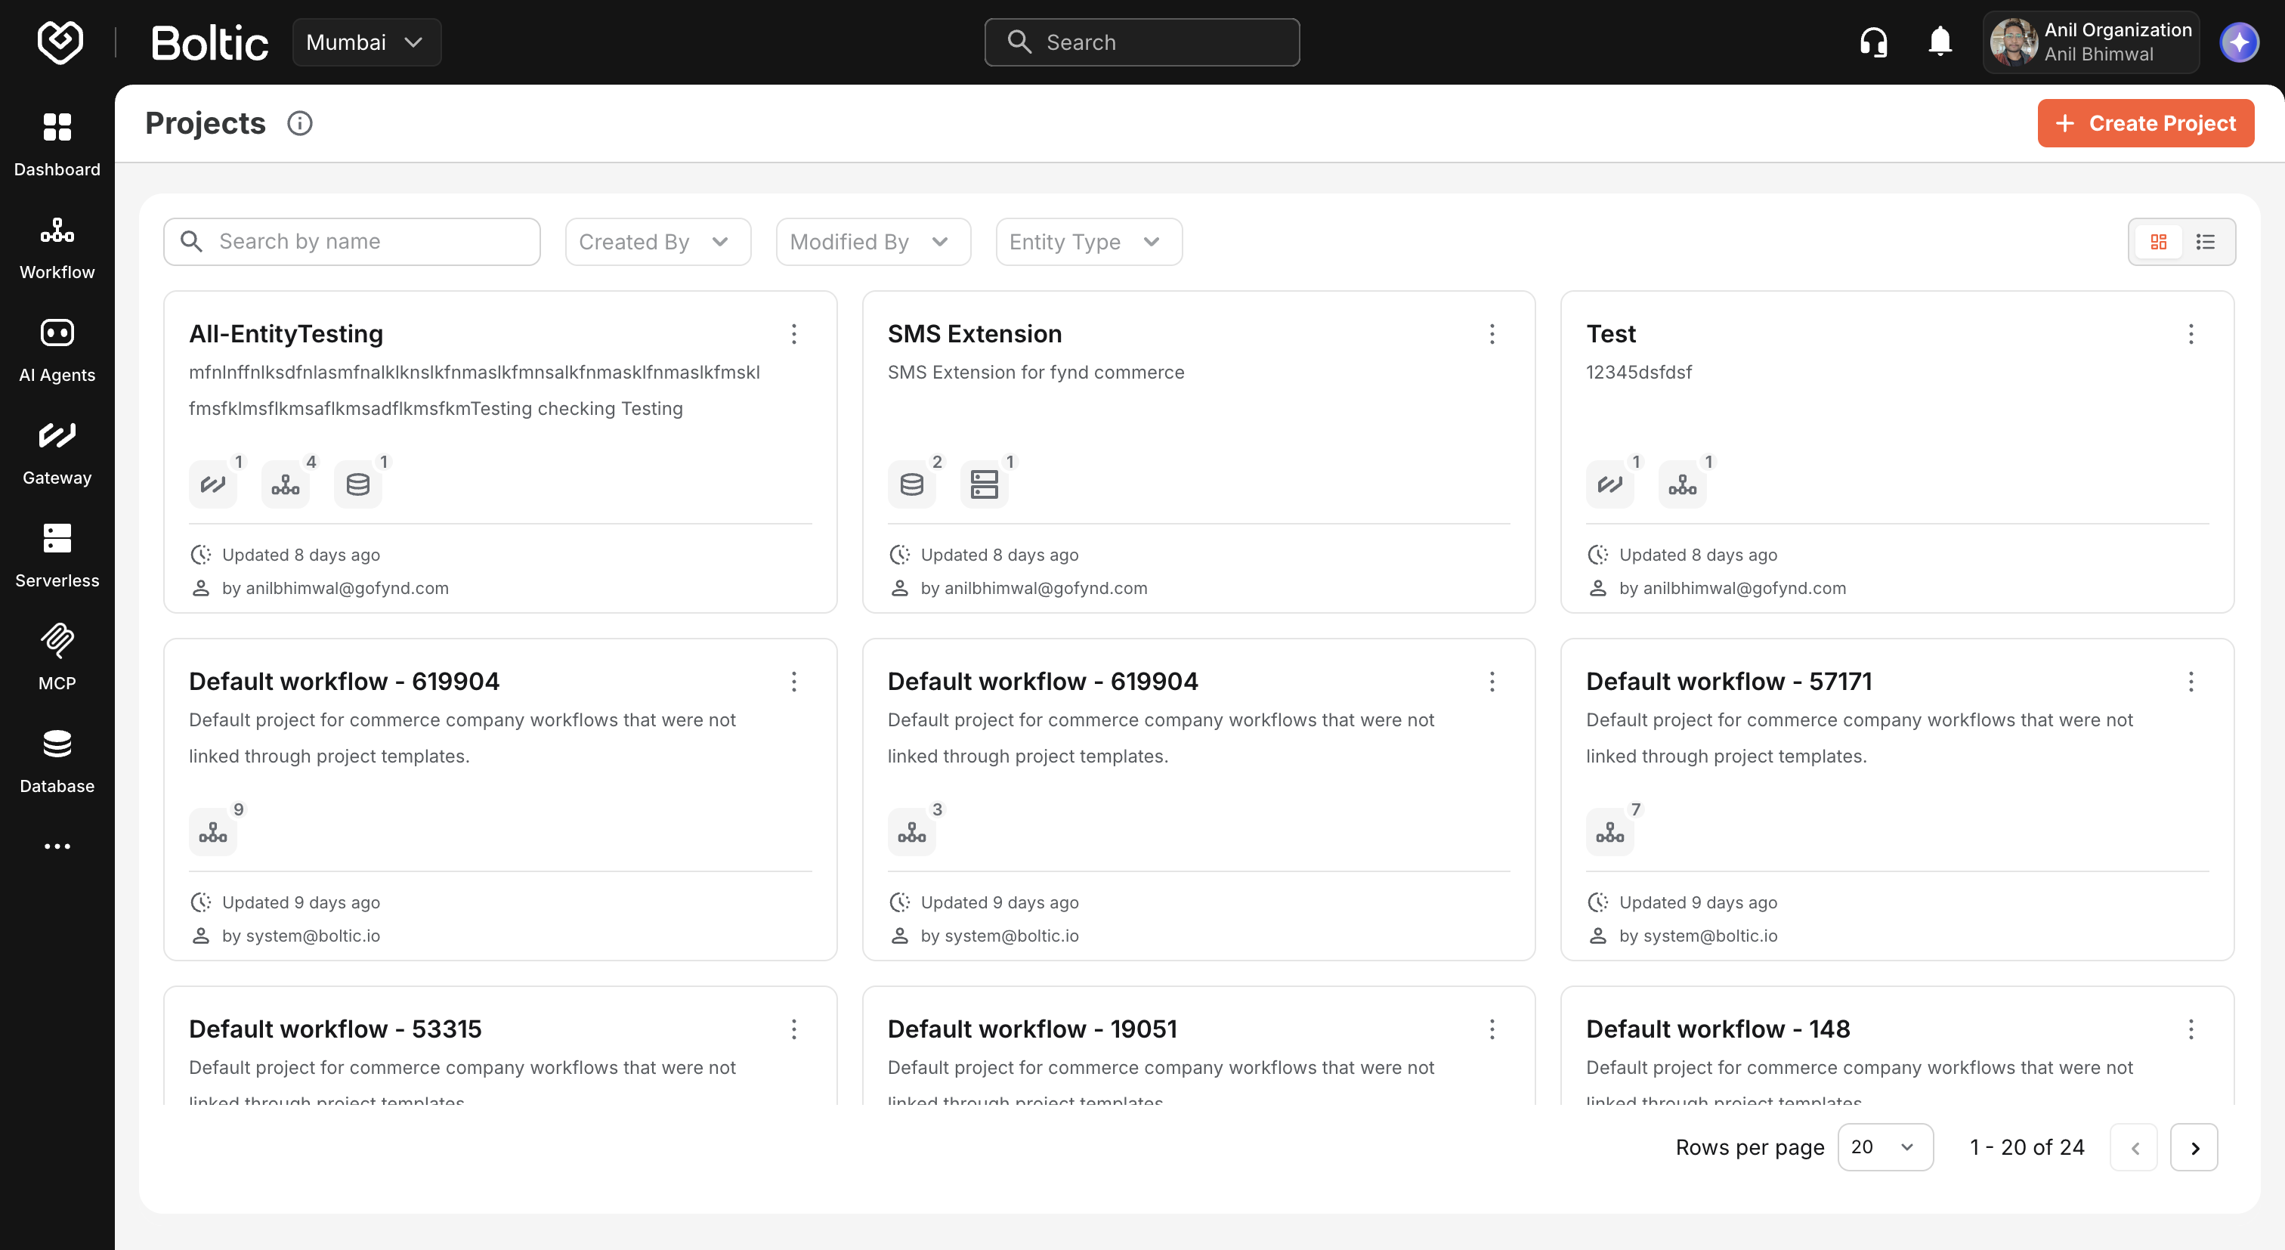Viewport: 2285px width, 1250px height.
Task: Open AI Agents in the sidebar
Action: pos(57,351)
